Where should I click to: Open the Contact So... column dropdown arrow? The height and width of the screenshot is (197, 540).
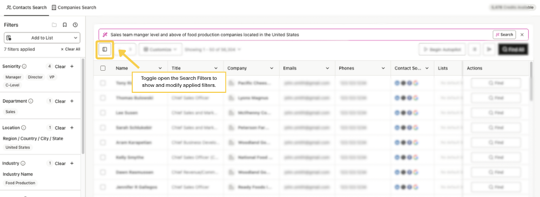tap(427, 68)
